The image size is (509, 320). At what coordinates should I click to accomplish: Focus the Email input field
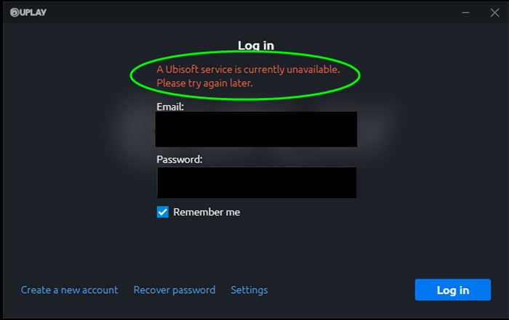click(256, 130)
